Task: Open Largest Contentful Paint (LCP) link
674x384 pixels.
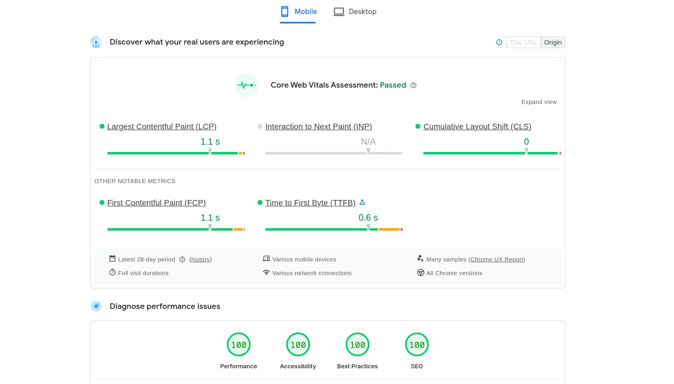Action: point(162,127)
